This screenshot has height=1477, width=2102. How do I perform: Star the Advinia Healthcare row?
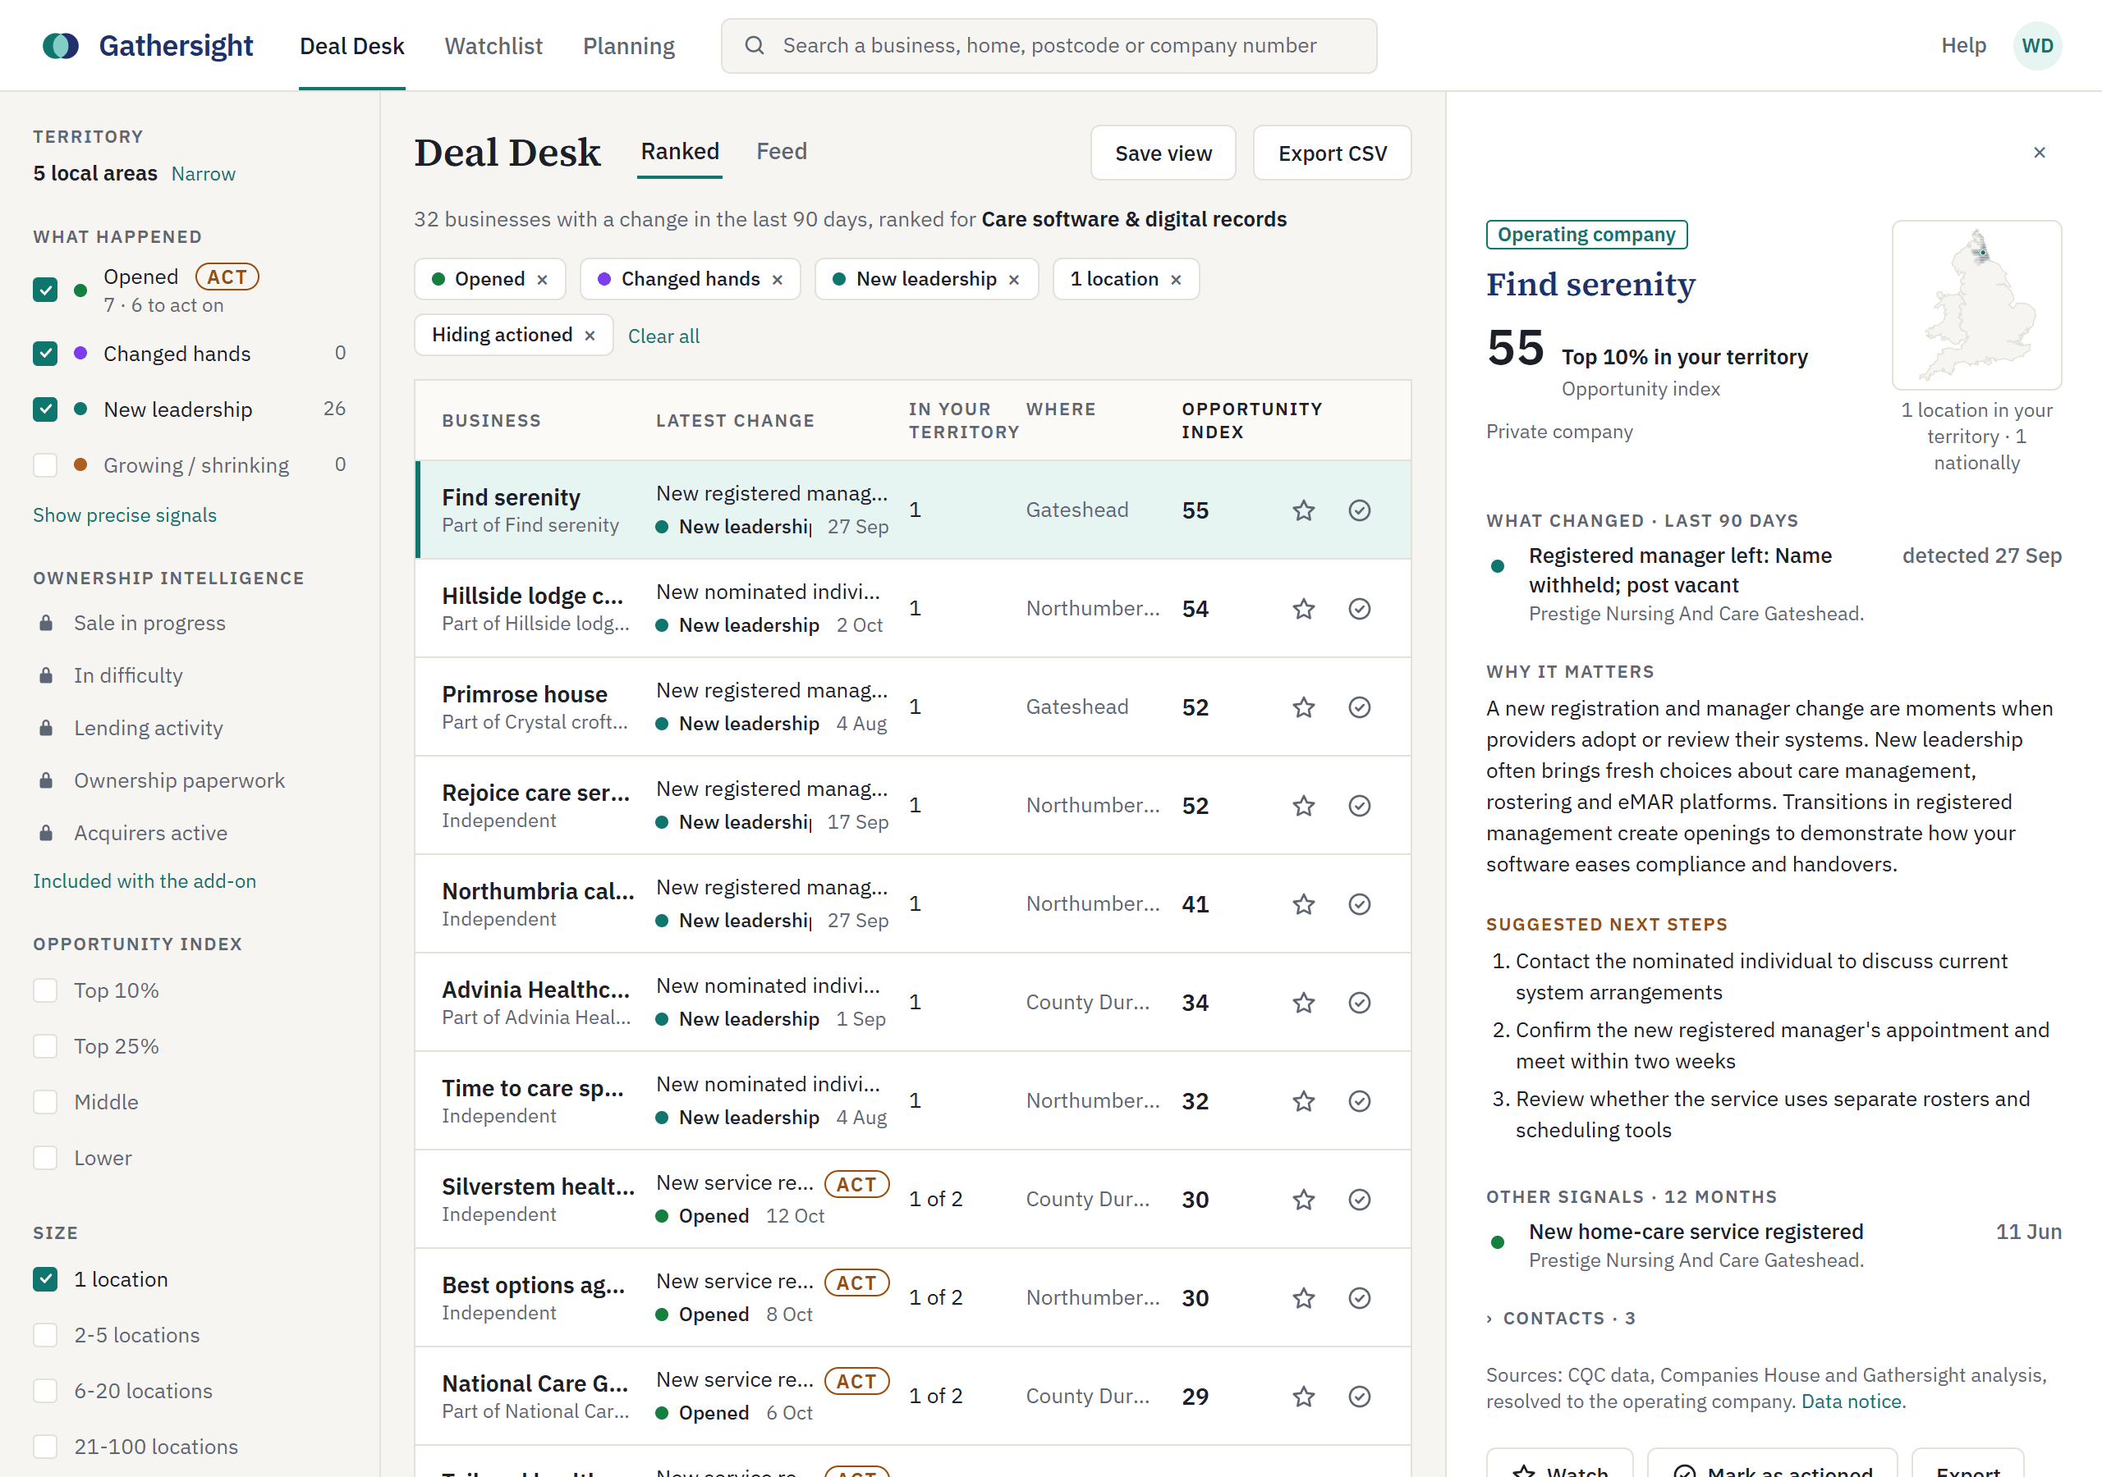pos(1304,1003)
